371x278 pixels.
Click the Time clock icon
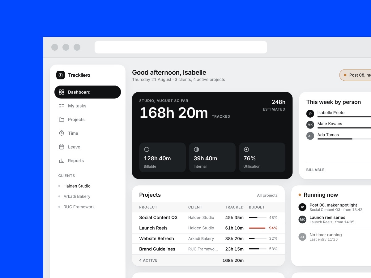pyautogui.click(x=62, y=133)
